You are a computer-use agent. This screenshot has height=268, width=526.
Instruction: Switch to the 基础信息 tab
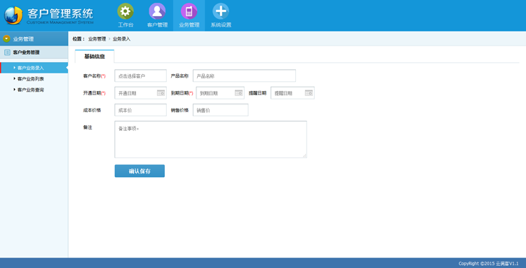(x=95, y=56)
